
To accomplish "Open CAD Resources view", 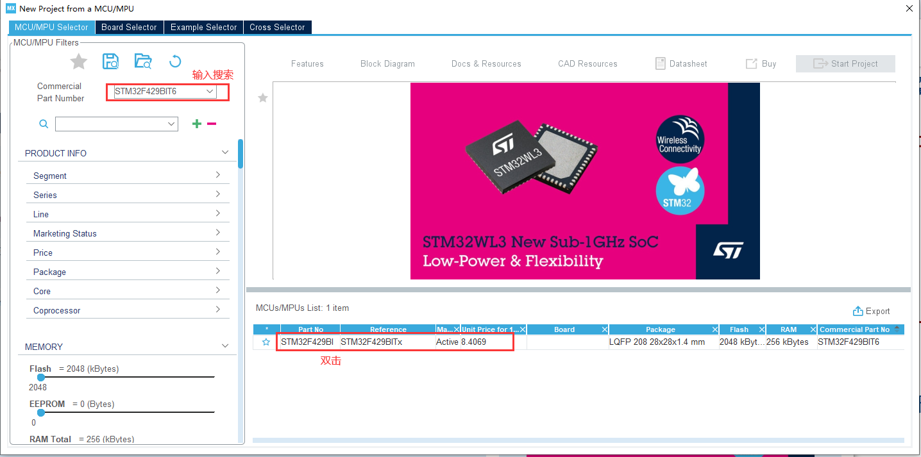I will (x=587, y=63).
